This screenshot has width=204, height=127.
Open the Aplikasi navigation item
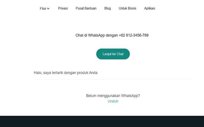(x=150, y=8)
